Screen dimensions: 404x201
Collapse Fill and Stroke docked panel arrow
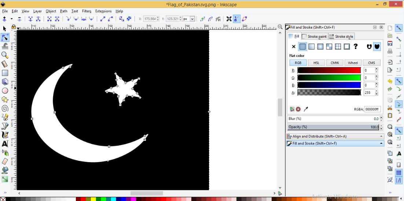[x=381, y=143]
